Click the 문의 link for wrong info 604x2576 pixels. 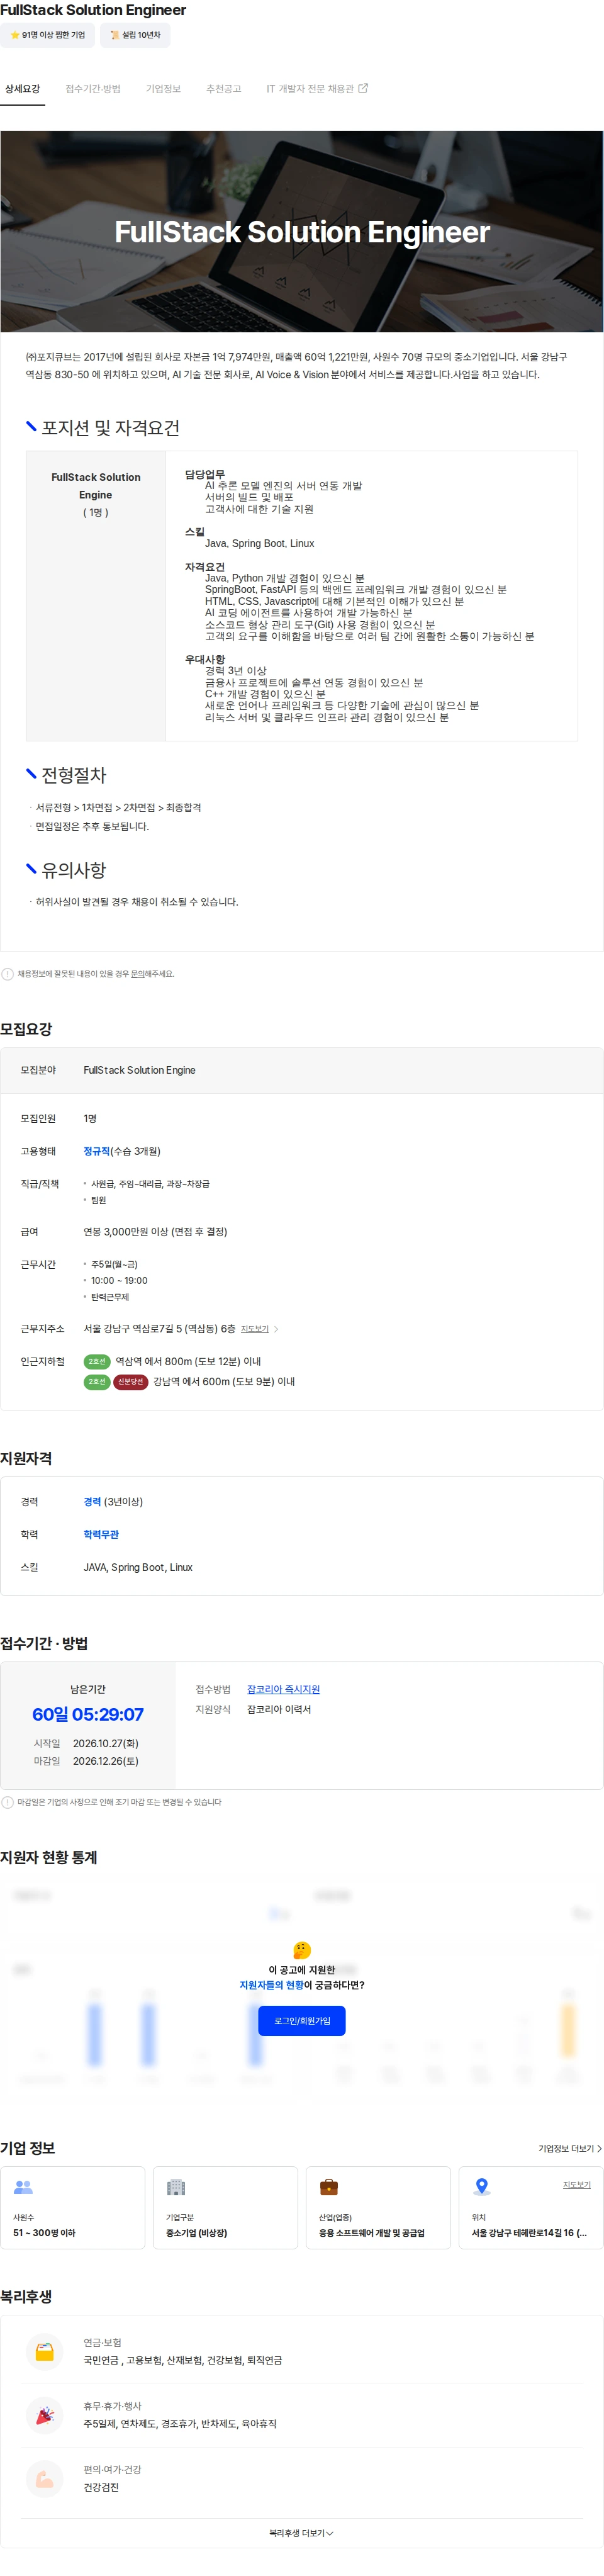click(x=137, y=974)
